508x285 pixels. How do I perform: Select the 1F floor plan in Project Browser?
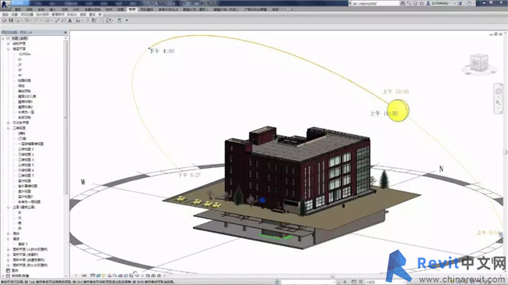[x=20, y=59]
